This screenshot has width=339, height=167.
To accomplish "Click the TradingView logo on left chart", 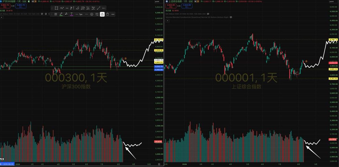I will click(2, 159).
